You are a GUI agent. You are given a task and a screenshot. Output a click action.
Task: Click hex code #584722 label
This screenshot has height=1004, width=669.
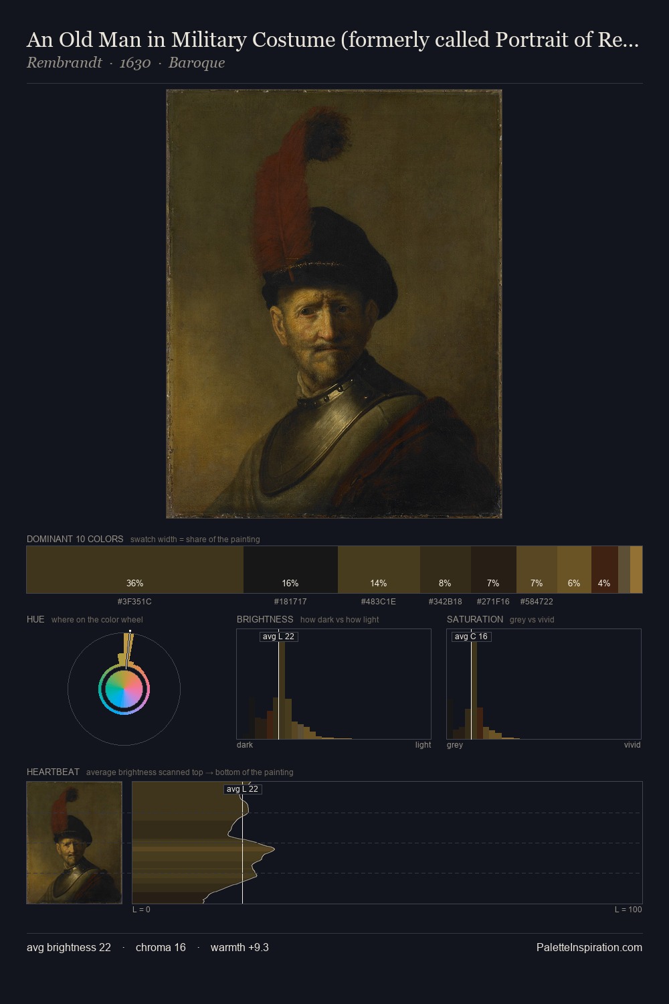point(537,602)
